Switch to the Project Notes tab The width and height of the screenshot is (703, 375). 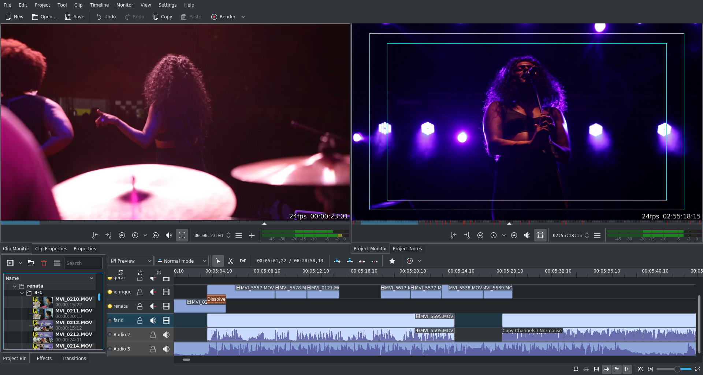(x=407, y=248)
